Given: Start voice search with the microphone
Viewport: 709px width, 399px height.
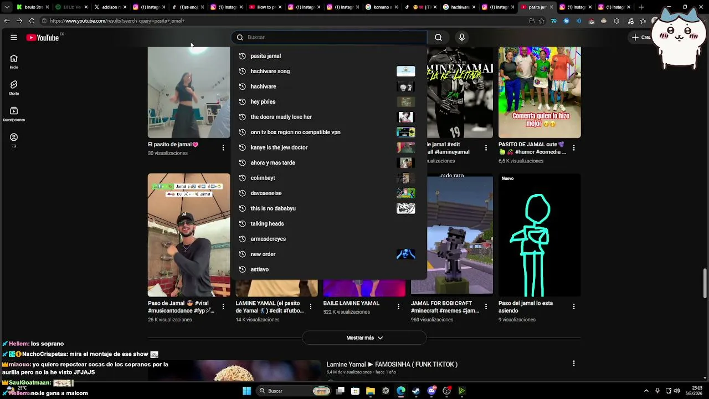Looking at the screenshot, I should [462, 37].
